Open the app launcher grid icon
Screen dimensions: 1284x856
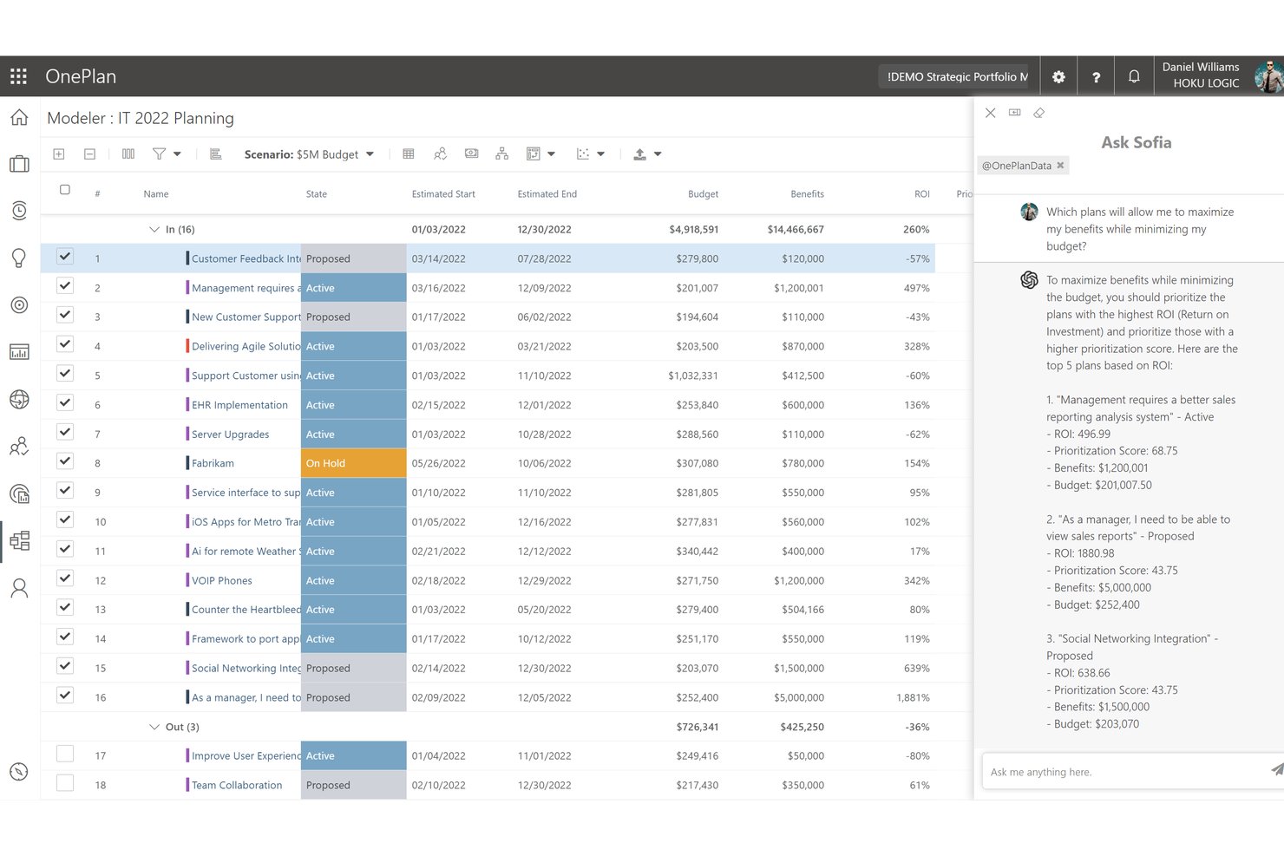[18, 76]
